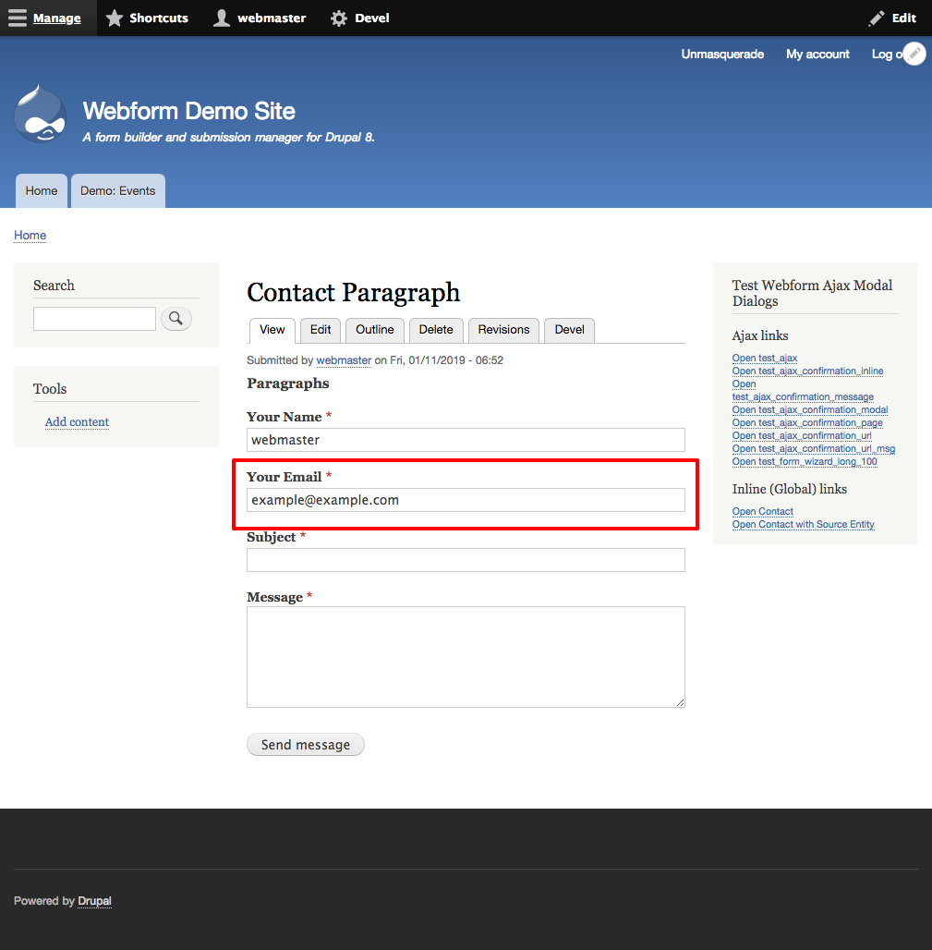Viewport: 932px width, 950px height.
Task: Click the Shortcuts star icon
Action: coord(114,18)
